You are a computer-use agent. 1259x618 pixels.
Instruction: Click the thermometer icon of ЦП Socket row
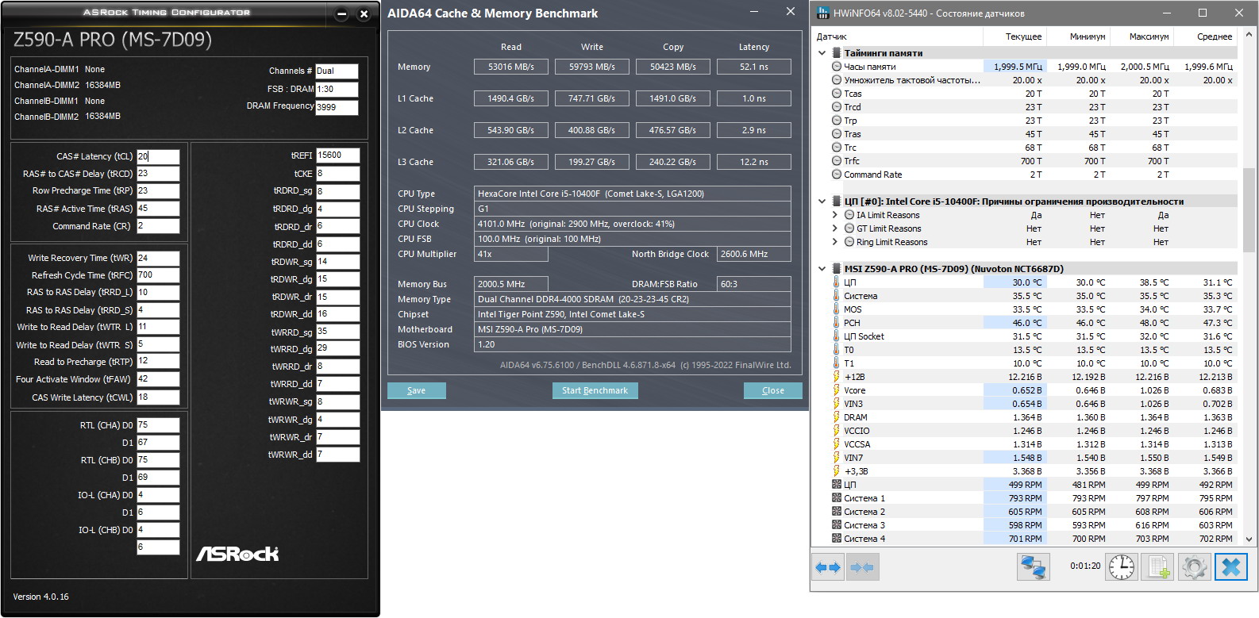837,336
